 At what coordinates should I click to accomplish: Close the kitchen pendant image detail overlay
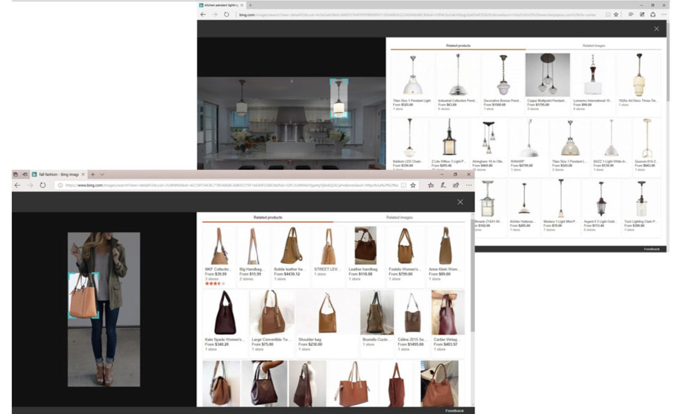coord(656,28)
